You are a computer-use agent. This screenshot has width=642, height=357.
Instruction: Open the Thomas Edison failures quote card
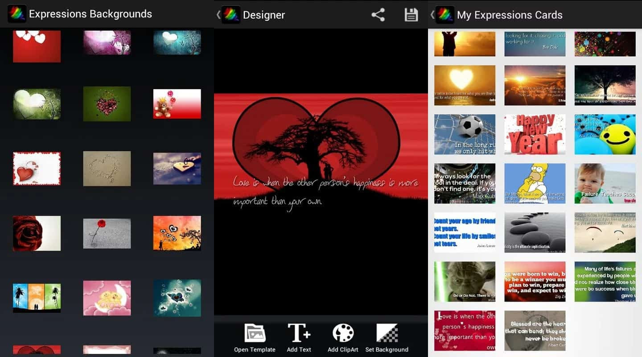click(x=605, y=282)
